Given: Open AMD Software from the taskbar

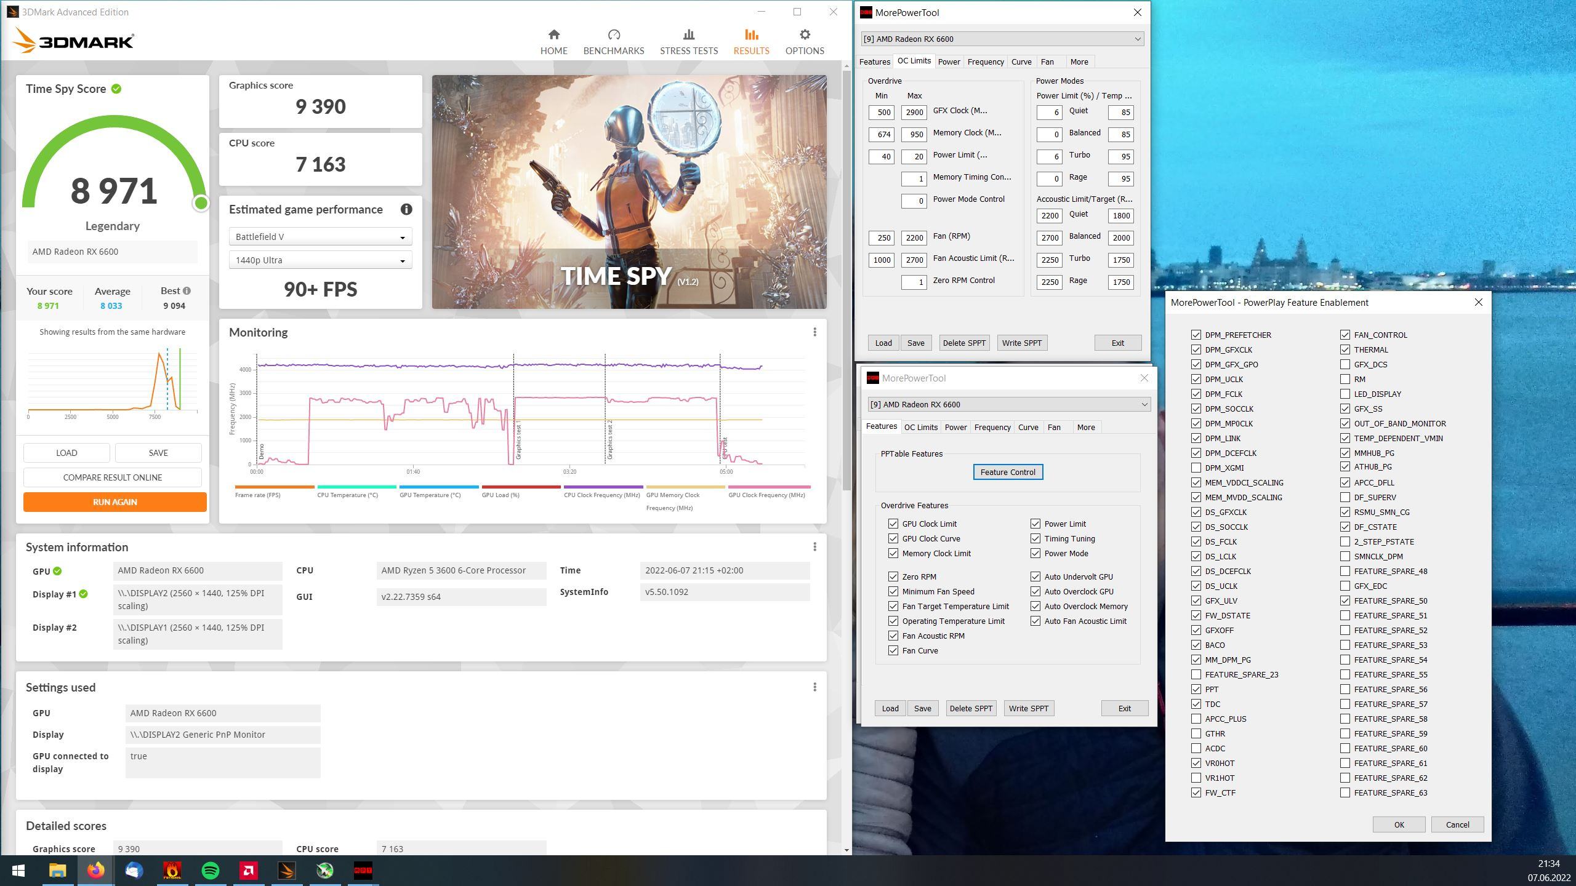Looking at the screenshot, I should [x=249, y=871].
